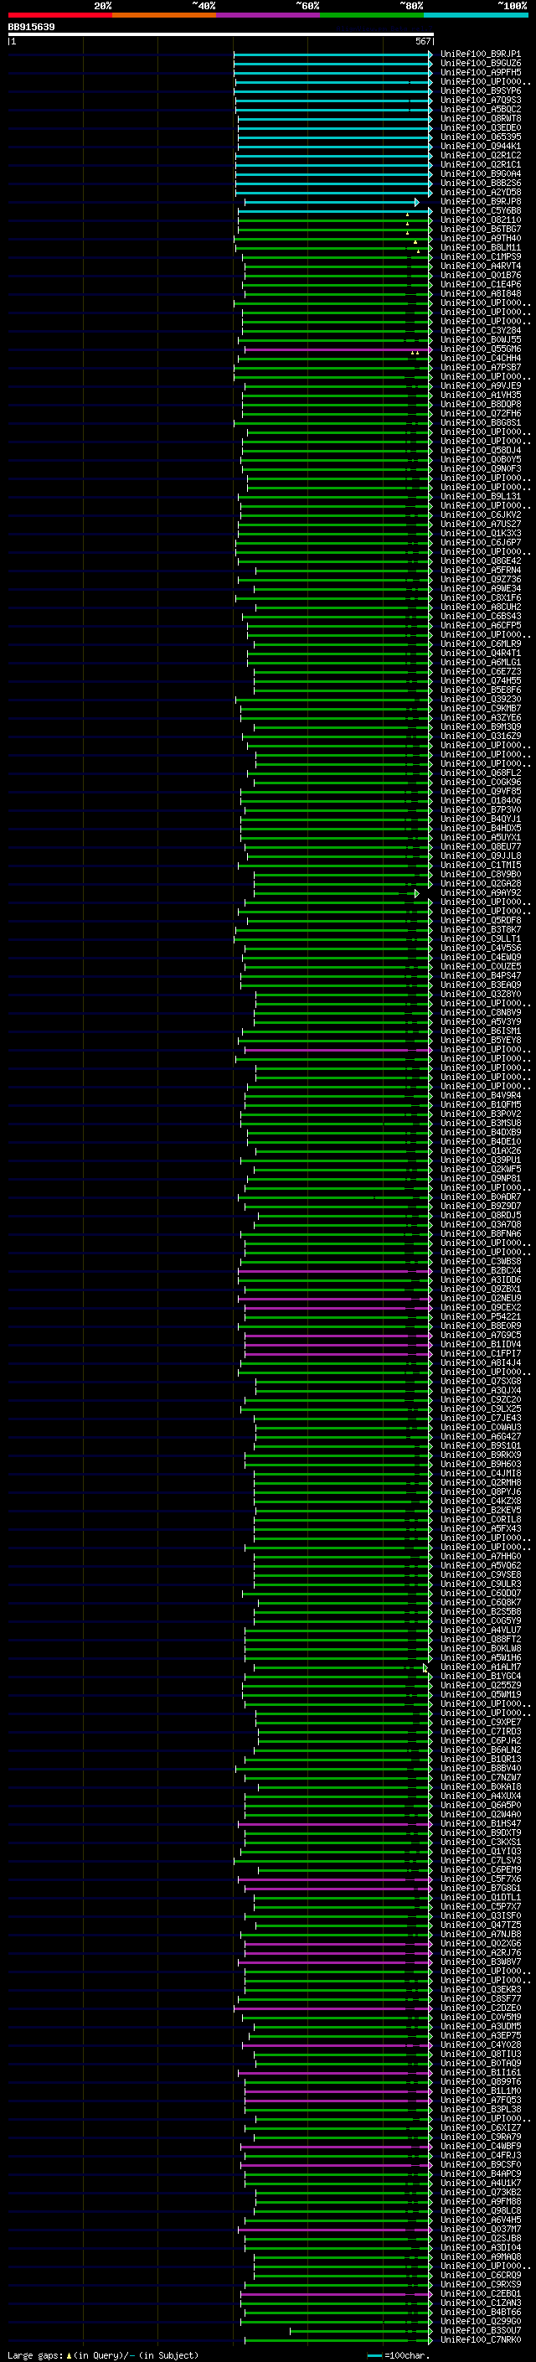
Task: Click the UniRef100_C1FPI7 label
Action: [480, 1353]
